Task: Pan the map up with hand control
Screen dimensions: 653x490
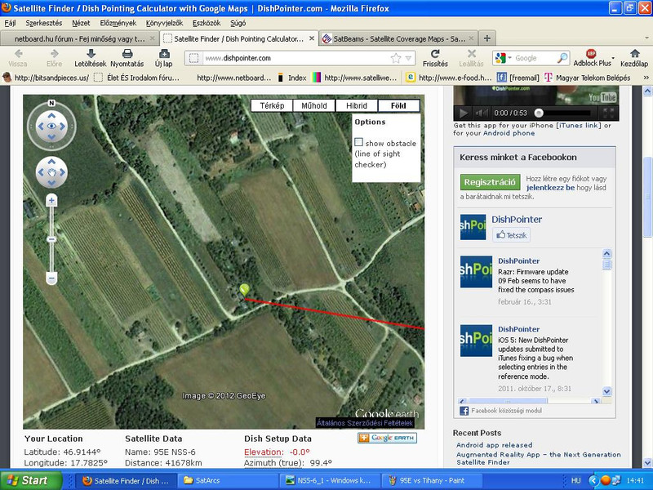Action: point(51,162)
